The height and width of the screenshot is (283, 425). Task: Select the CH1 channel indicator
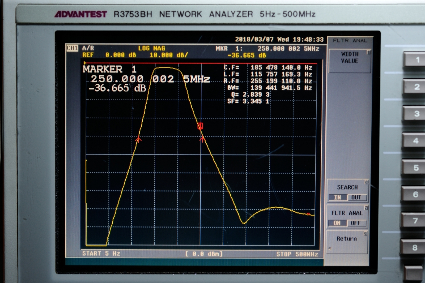[72, 48]
